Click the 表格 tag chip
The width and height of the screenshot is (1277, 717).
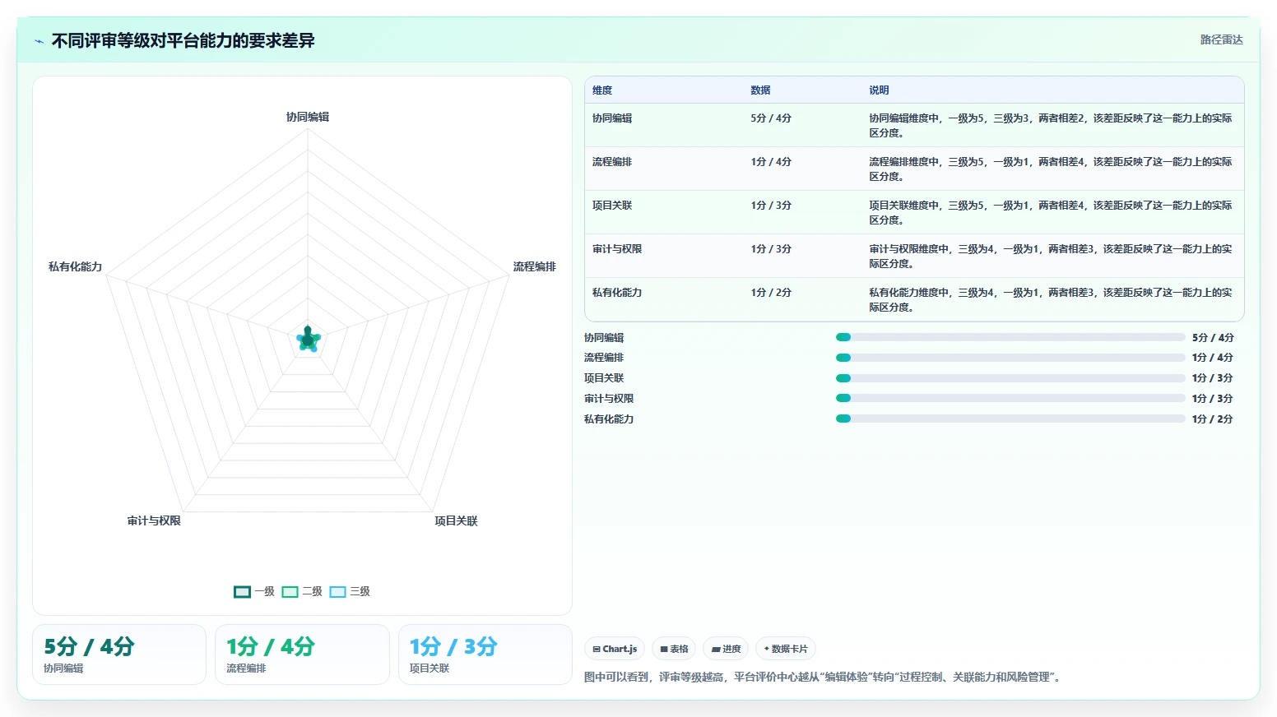coord(674,649)
